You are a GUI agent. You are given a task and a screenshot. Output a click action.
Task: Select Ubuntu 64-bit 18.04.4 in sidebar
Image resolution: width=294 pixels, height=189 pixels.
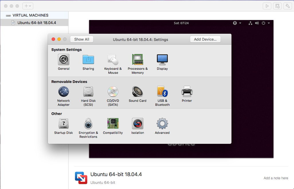(x=34, y=23)
